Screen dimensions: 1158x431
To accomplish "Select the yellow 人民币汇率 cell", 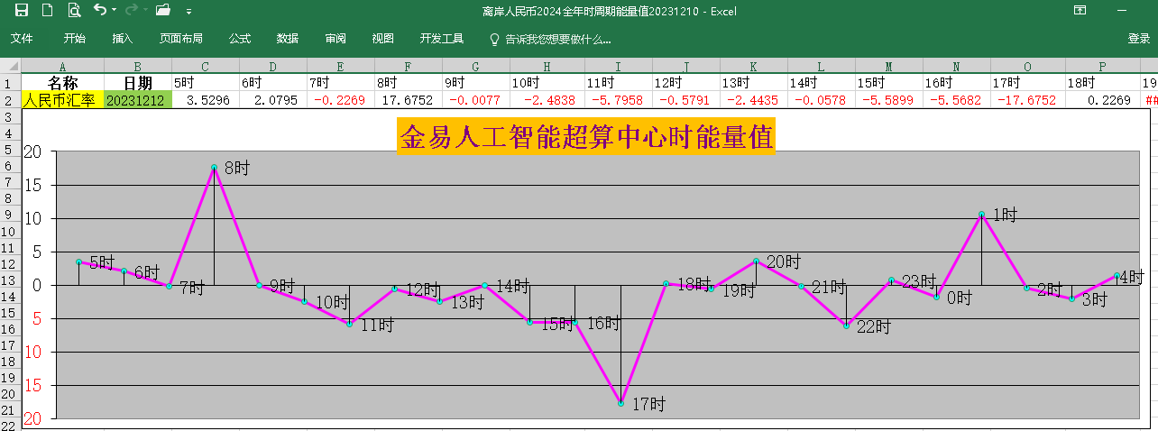I will (x=62, y=100).
